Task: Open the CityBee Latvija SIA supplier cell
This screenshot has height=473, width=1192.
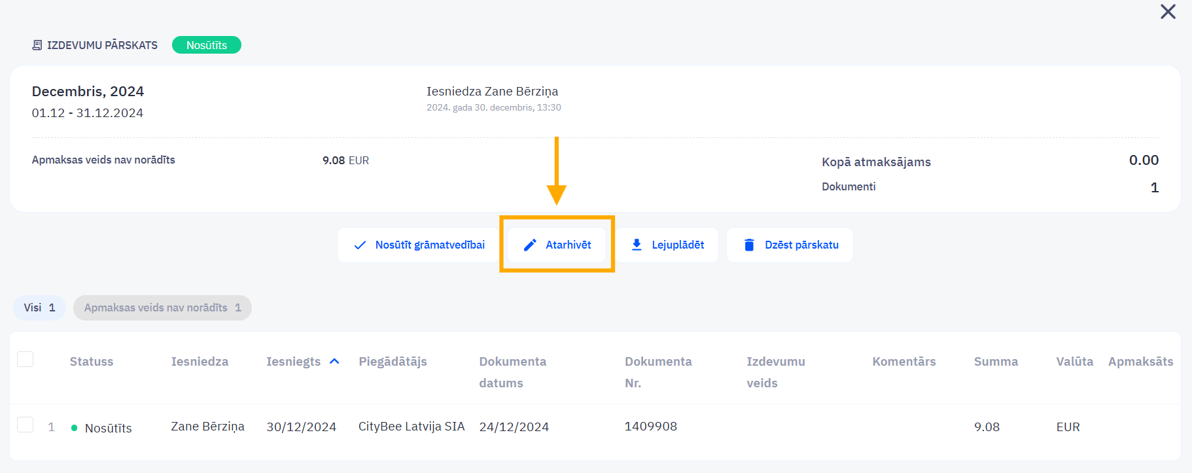Action: pos(412,427)
